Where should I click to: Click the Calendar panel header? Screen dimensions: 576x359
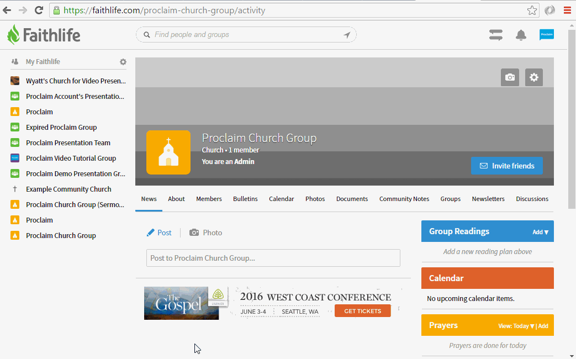pos(488,278)
